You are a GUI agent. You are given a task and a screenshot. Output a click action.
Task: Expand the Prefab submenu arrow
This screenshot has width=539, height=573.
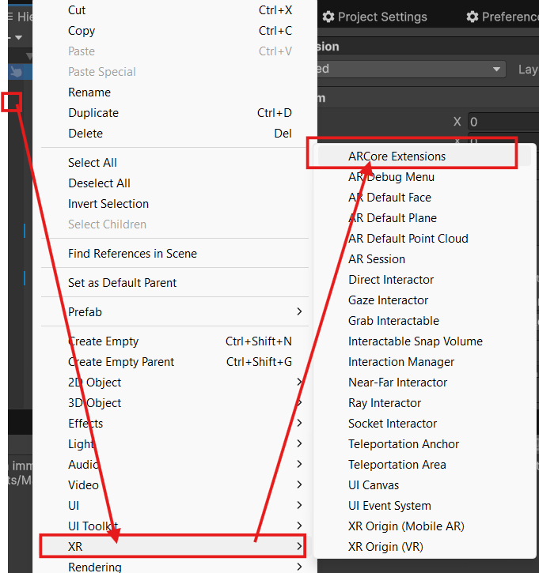pyautogui.click(x=299, y=312)
